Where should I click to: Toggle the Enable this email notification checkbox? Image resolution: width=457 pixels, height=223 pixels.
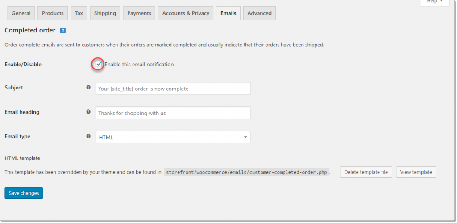[99, 64]
